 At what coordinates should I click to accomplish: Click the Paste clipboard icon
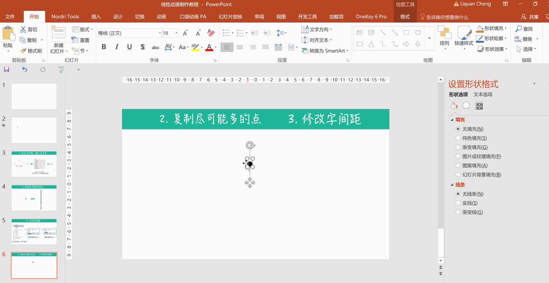8,33
